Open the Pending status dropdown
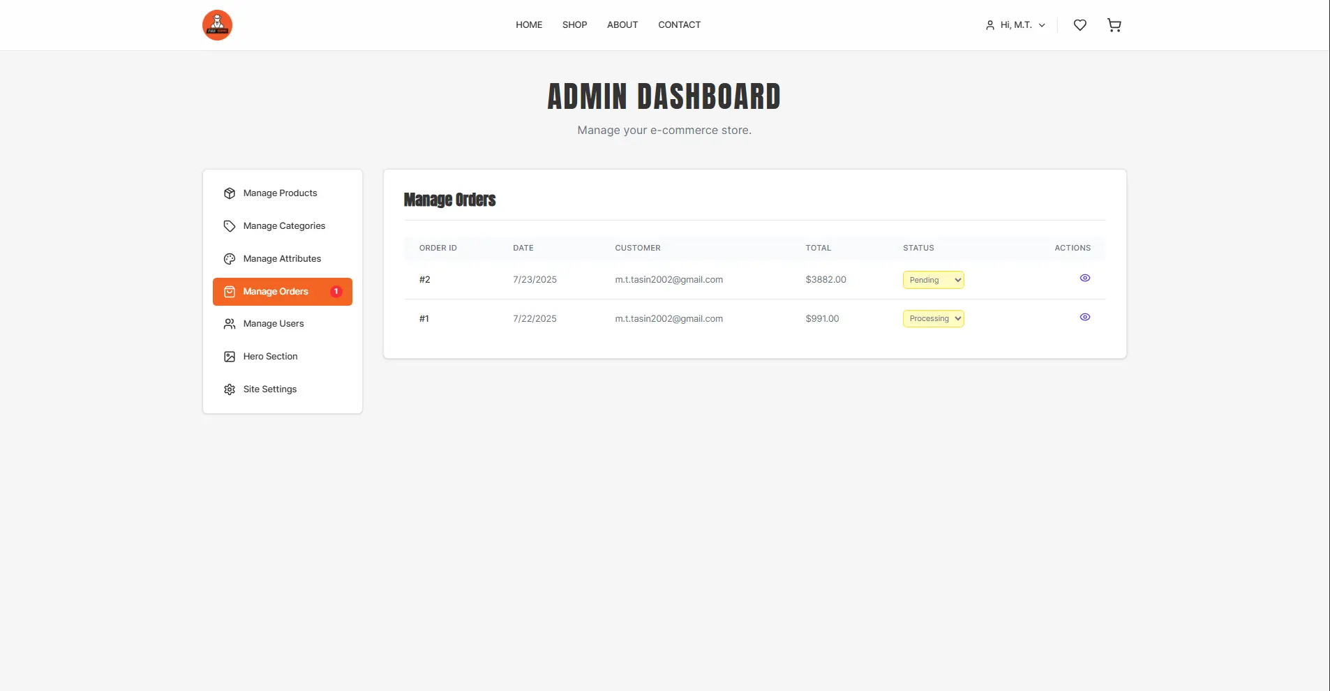The width and height of the screenshot is (1330, 691). coord(934,280)
